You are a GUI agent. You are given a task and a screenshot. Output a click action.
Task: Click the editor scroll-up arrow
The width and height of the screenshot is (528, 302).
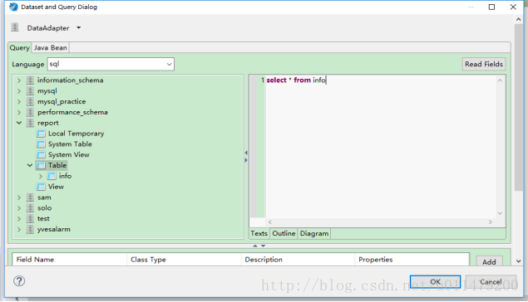(500, 80)
